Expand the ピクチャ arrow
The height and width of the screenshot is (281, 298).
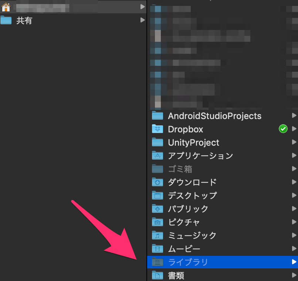pos(294,222)
